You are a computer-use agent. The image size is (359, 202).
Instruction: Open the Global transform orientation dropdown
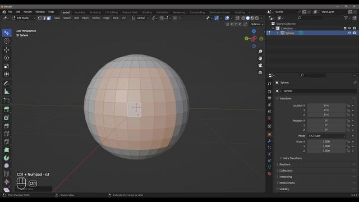(141, 18)
